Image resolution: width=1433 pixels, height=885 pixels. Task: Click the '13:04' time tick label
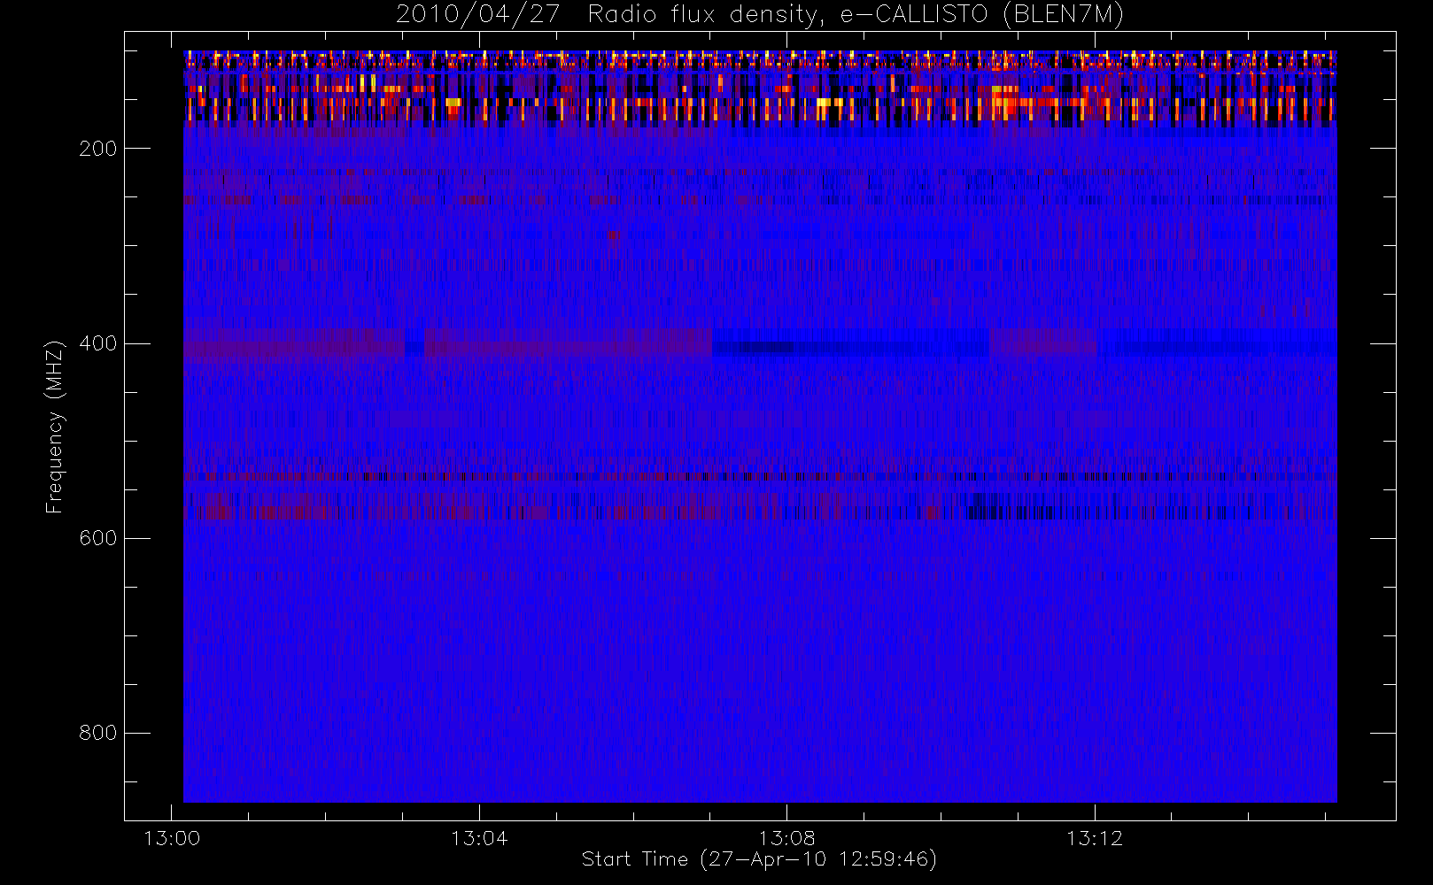pos(479,838)
